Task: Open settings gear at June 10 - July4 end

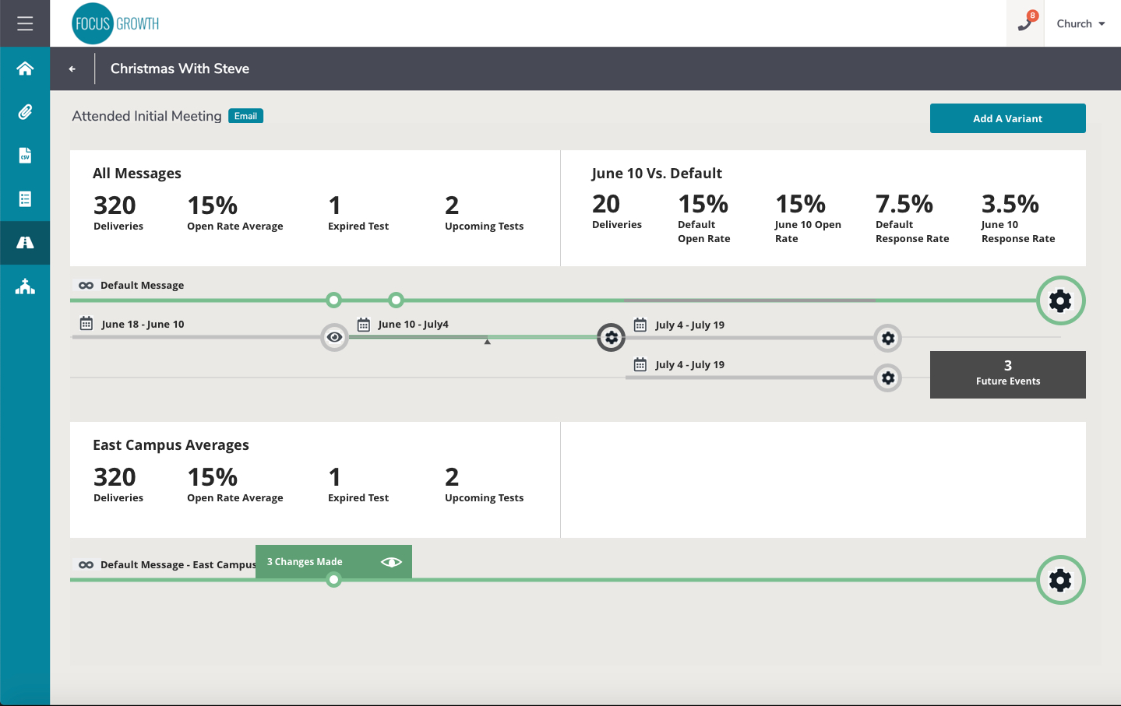Action: coord(612,338)
